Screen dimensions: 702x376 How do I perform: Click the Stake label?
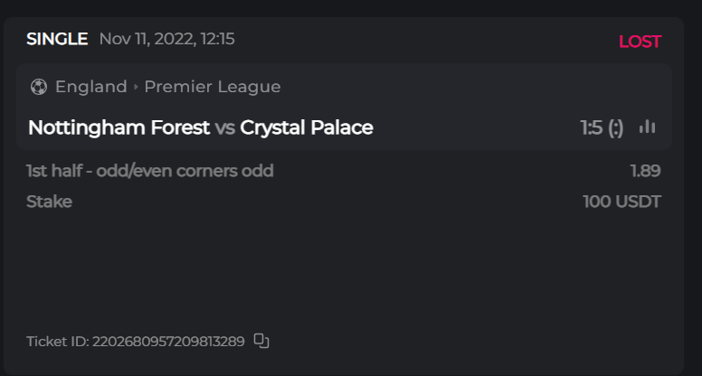(x=49, y=202)
